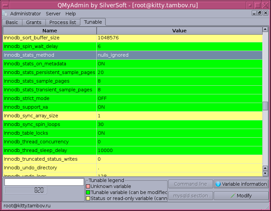Image resolution: width=271 pixels, height=211 pixels.
Task: Click the scroll up arrow of variables table
Action: coord(265,30)
